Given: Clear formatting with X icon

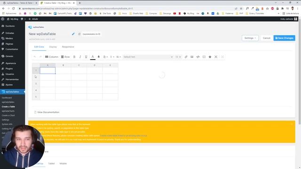Looking at the screenshot, I should 216,57.
